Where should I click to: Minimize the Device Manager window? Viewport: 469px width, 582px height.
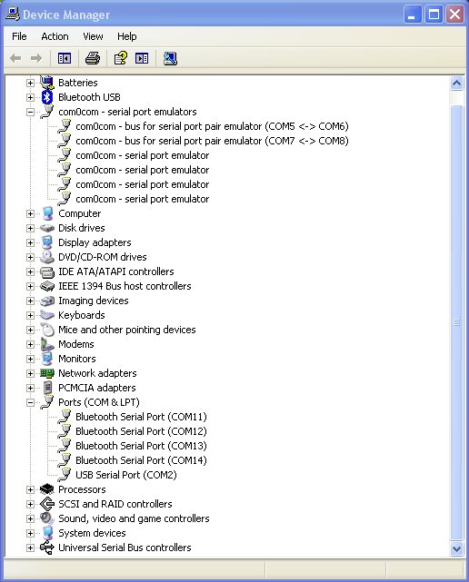click(412, 15)
